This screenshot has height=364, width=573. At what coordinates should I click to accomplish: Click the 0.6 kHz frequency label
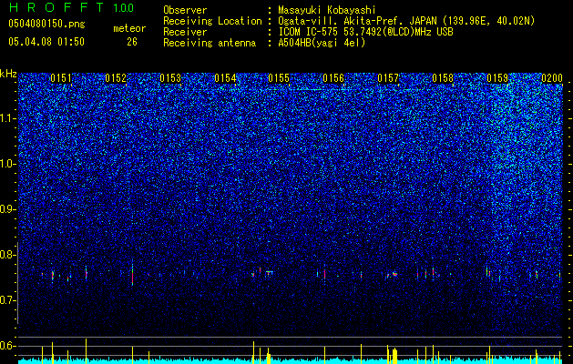[8, 346]
